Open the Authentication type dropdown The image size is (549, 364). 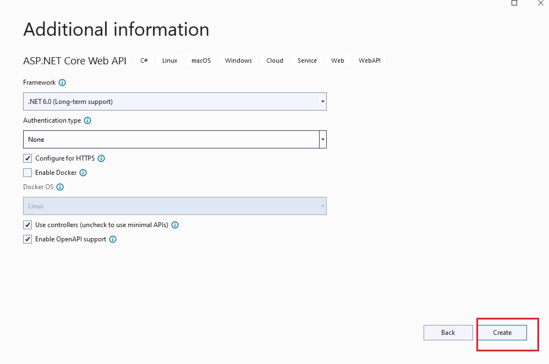[x=175, y=139]
